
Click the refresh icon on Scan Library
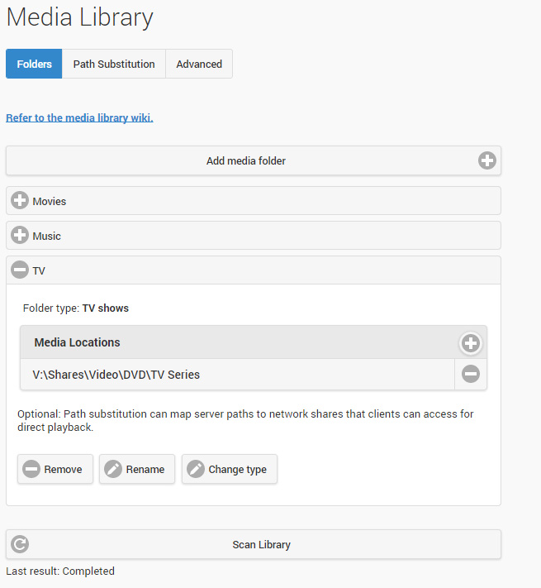click(21, 544)
